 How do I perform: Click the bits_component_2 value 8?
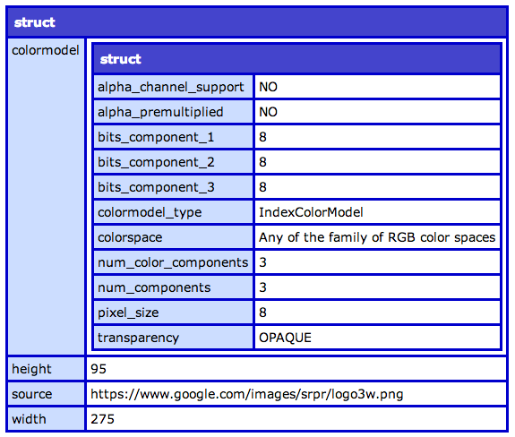pos(262,162)
